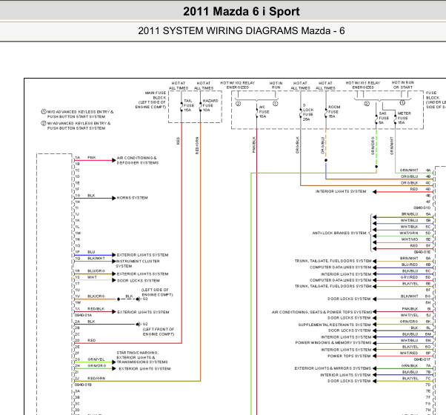Click 'PNK/BLK' wire label at pin 6I

click(x=410, y=309)
